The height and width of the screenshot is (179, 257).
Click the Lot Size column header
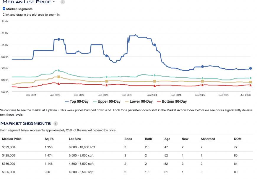75,139
